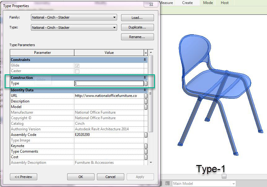Switch to the Create ribbon tab

pyautogui.click(x=187, y=3)
